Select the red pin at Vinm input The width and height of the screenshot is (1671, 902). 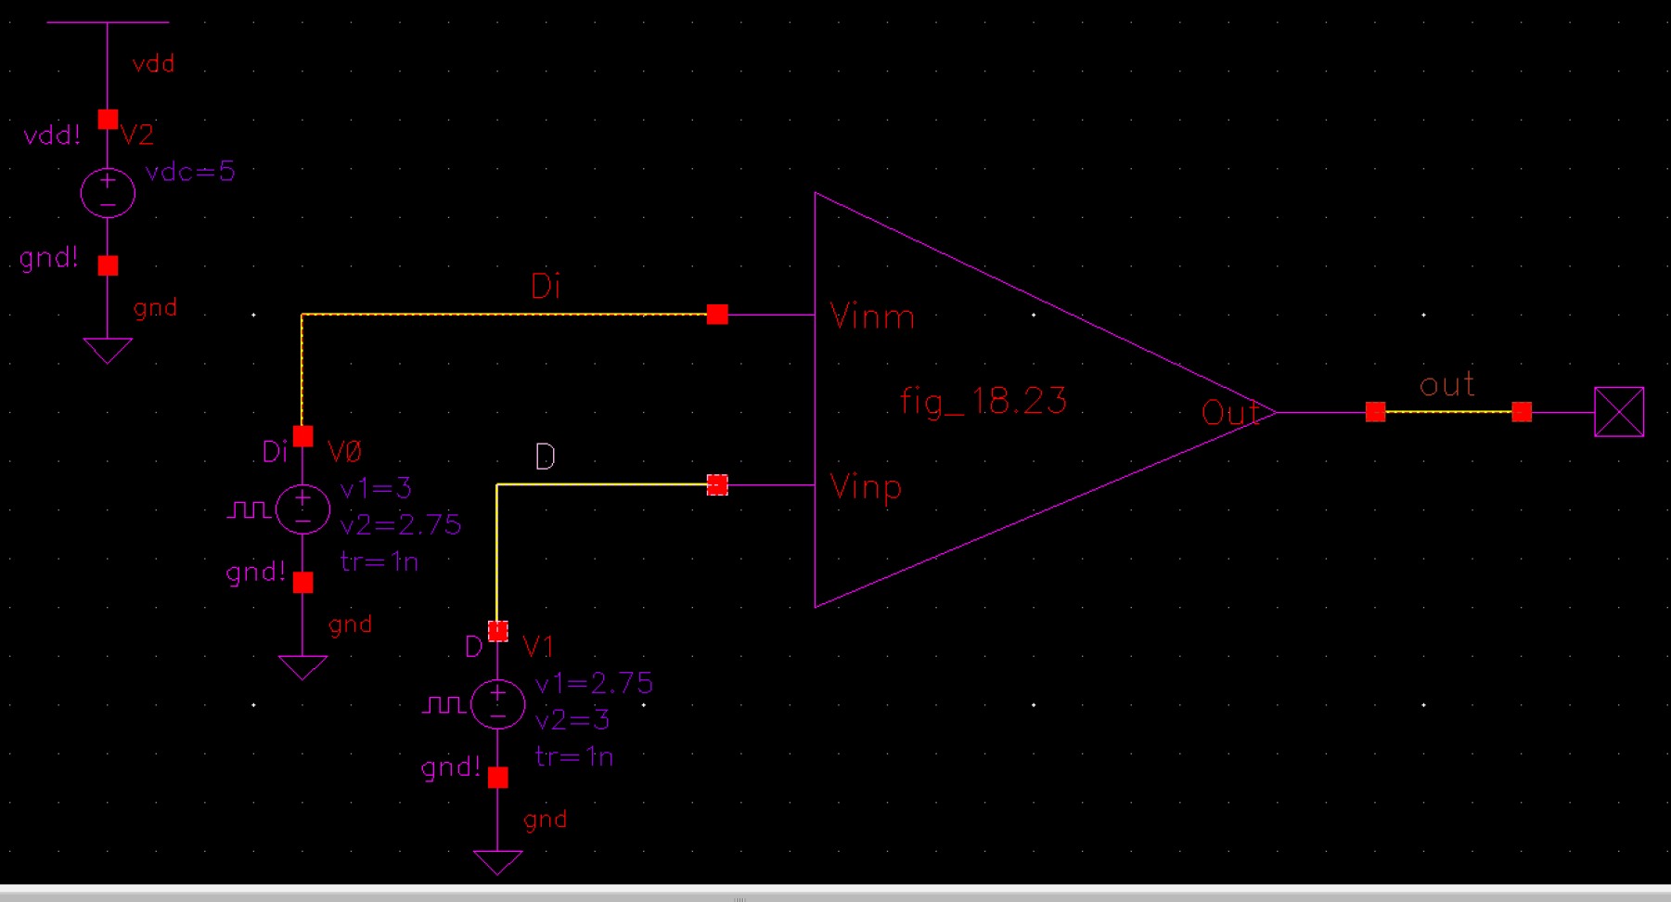[716, 316]
